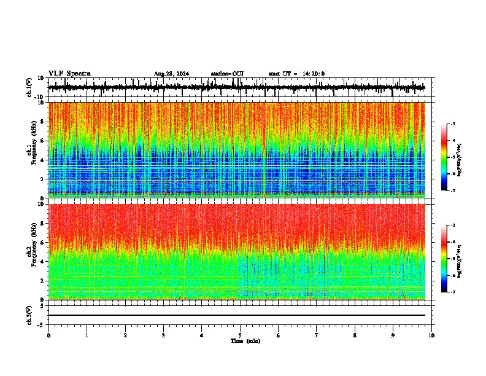Image resolution: width=486 pixels, height=376 pixels.
Task: Click the ch.1 voltage waveform trace
Action: pyautogui.click(x=237, y=87)
